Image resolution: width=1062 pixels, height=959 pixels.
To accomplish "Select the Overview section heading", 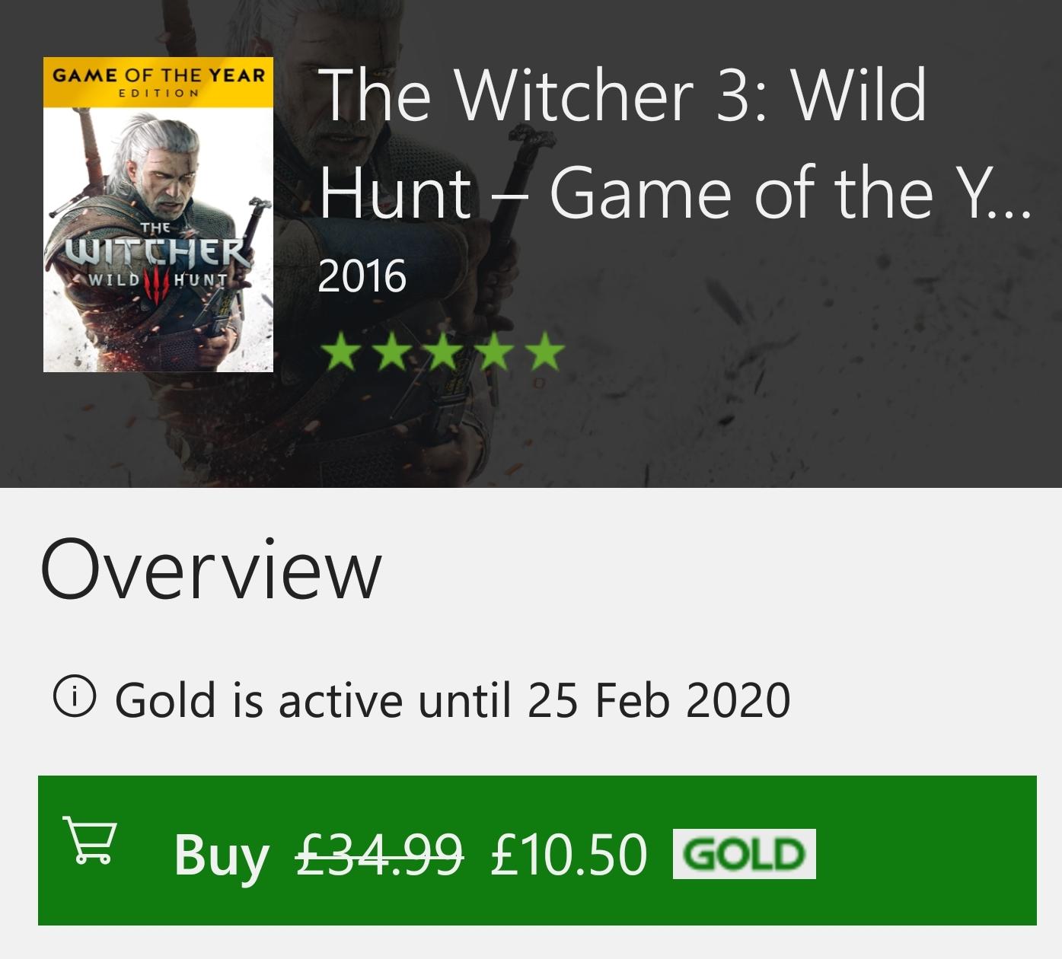I will (210, 569).
